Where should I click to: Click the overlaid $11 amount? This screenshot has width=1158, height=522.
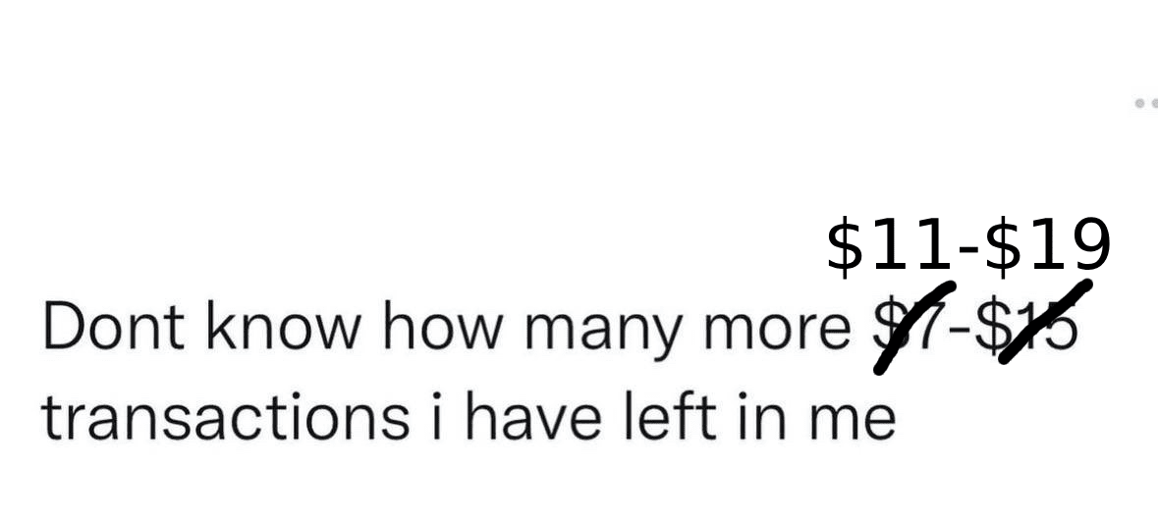point(889,247)
